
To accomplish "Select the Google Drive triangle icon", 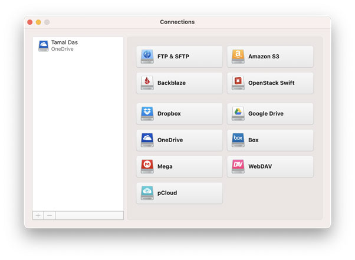I will point(238,114).
